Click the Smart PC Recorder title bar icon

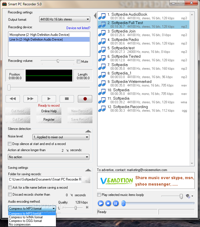[x=4, y=4]
